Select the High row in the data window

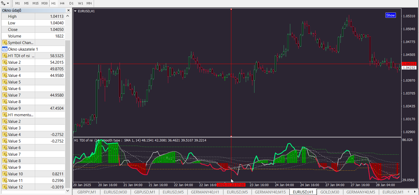coord(33,16)
